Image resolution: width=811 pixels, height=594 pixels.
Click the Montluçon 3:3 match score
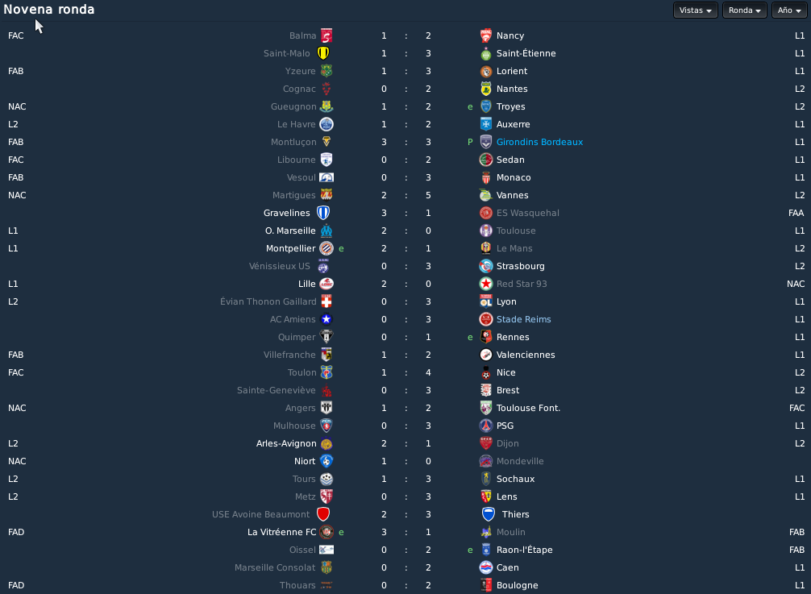pos(406,142)
